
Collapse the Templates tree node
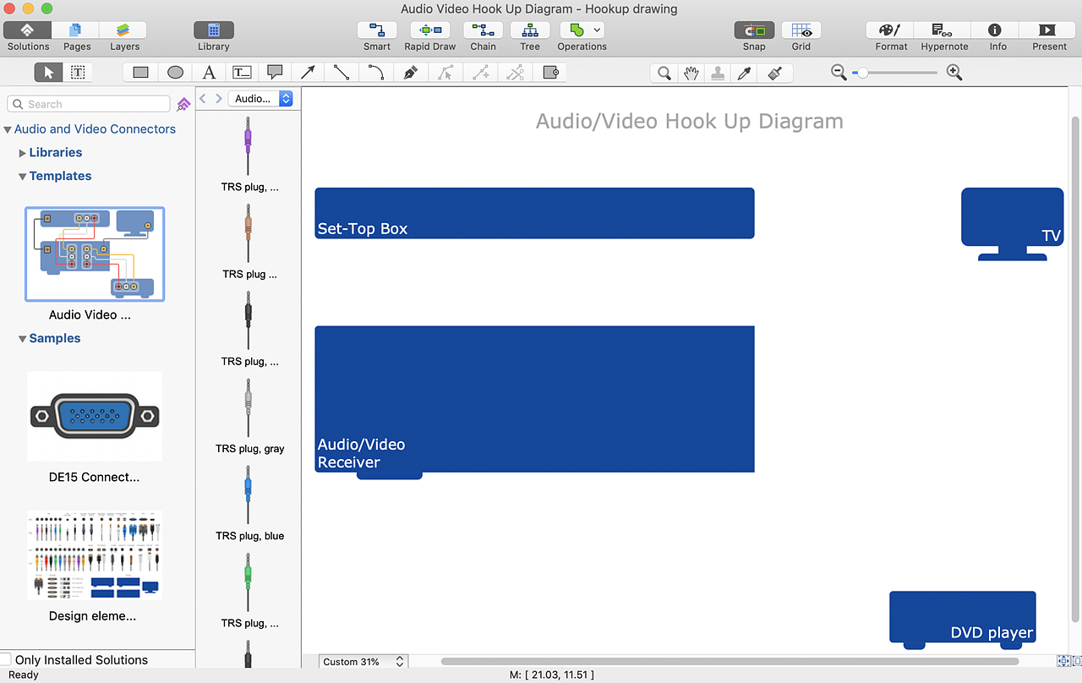[x=23, y=177]
